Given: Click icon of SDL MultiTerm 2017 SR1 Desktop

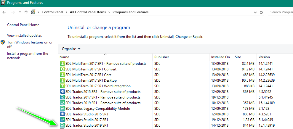Looking at the screenshot, I should pos(62,80).
